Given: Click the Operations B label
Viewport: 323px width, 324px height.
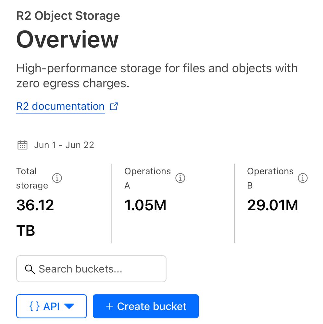Looking at the screenshot, I should pos(270,178).
